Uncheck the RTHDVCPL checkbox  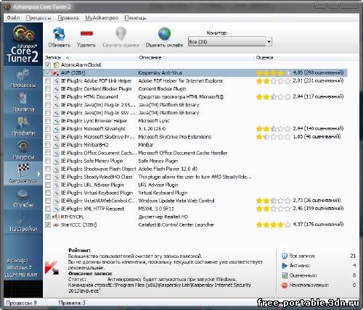tap(48, 217)
